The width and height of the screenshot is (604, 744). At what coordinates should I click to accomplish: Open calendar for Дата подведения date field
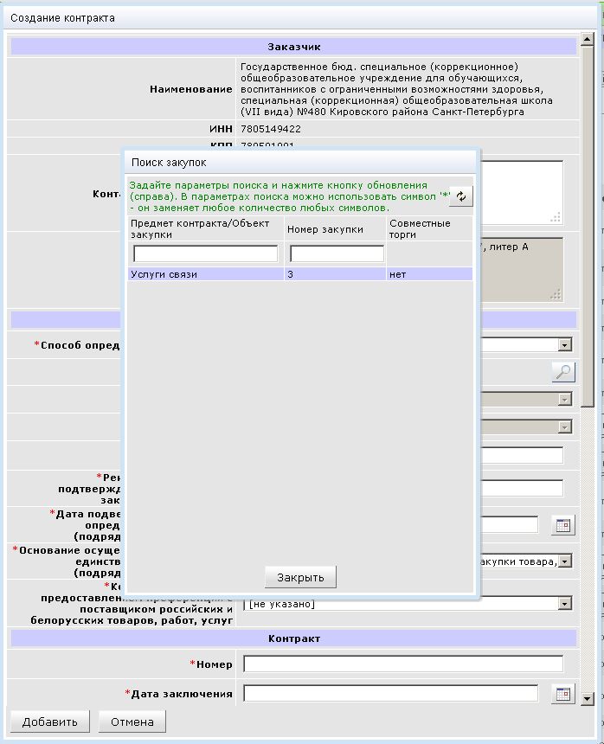[563, 525]
